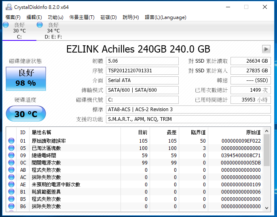Click total host writes value 27835 GB

tap(251, 71)
